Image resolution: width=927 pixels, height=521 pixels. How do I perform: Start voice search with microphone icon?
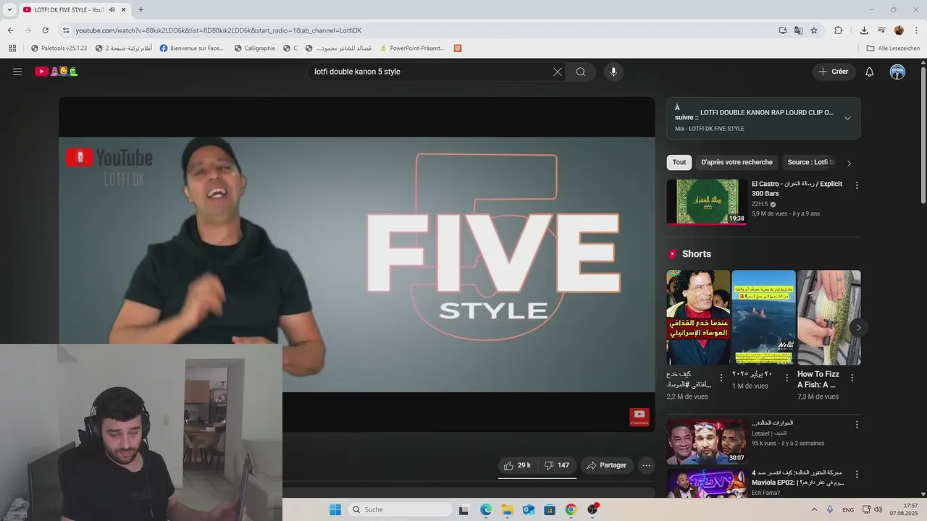613,72
